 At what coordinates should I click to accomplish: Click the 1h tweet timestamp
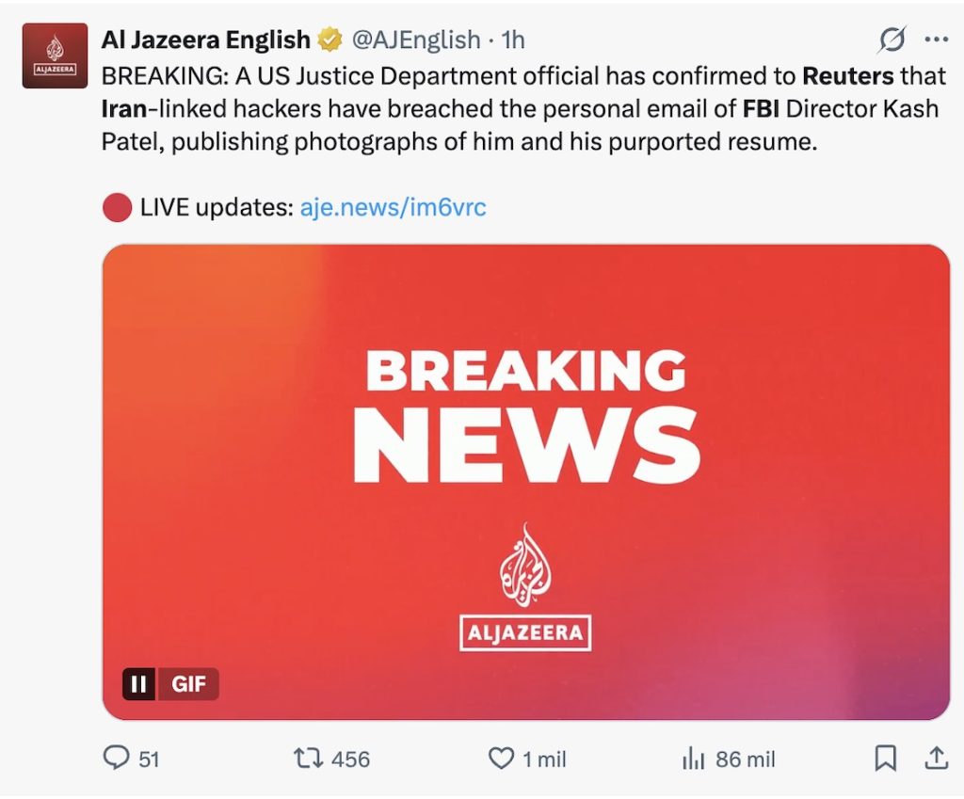pyautogui.click(x=513, y=40)
